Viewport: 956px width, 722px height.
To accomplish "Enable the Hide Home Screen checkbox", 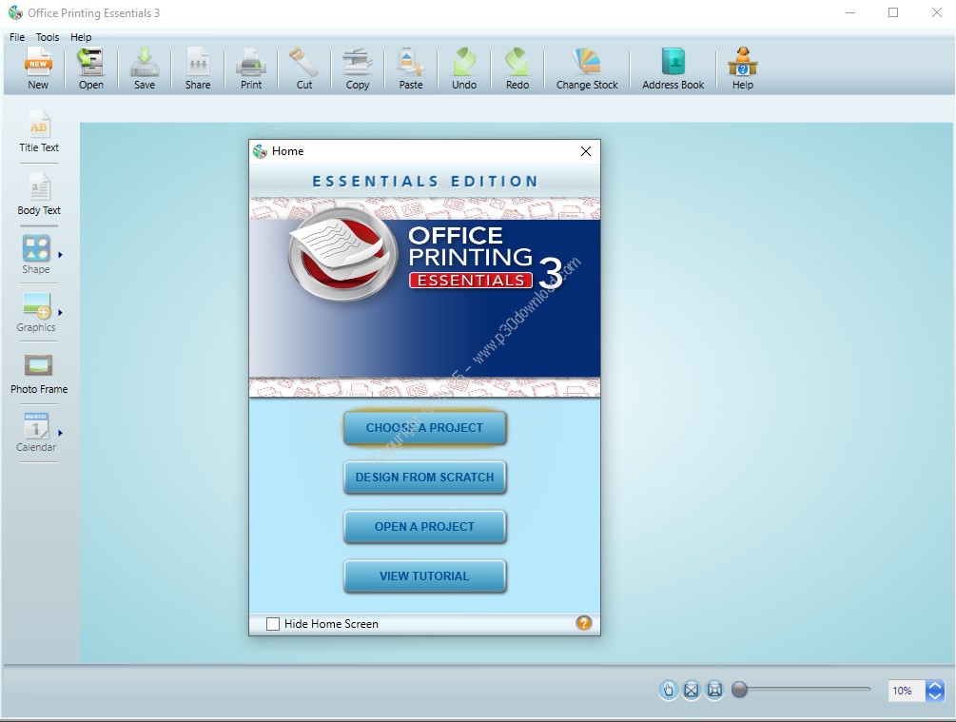I will pyautogui.click(x=273, y=624).
